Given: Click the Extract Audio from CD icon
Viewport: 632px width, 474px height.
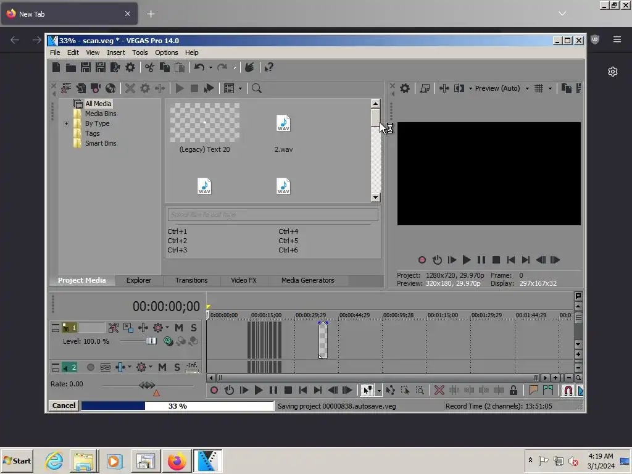Looking at the screenshot, I should click(110, 88).
